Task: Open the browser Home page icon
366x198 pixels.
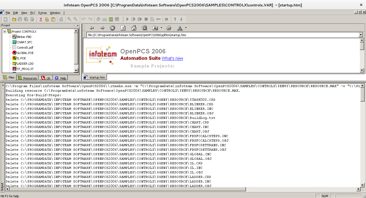Action: (134, 28)
